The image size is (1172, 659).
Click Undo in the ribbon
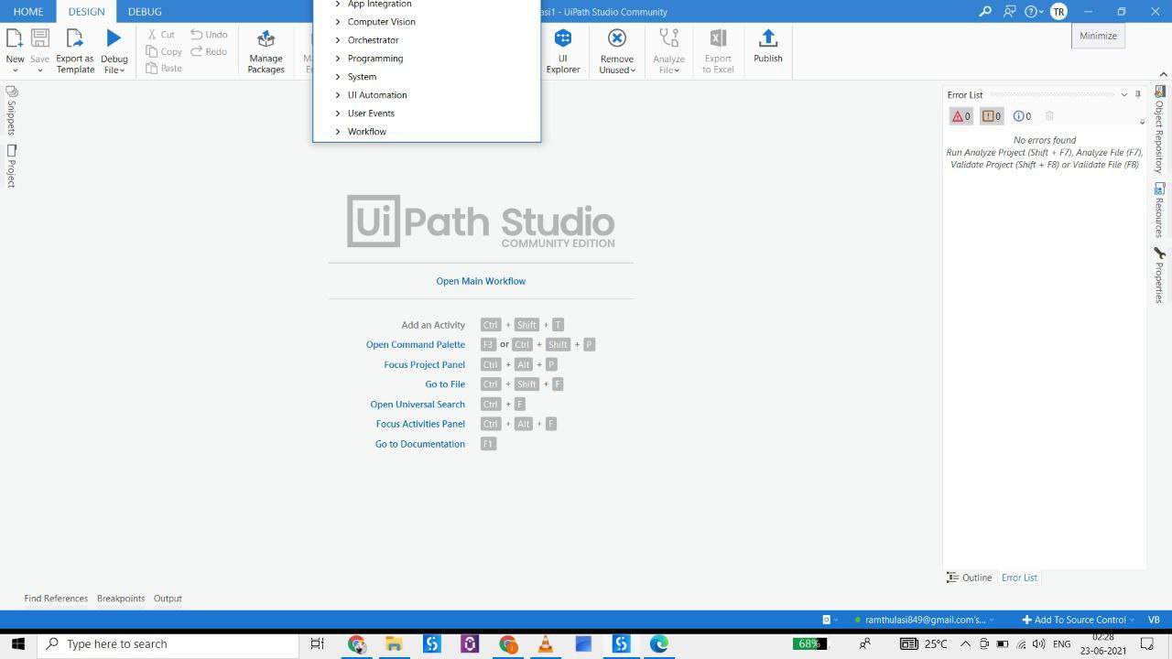click(209, 35)
